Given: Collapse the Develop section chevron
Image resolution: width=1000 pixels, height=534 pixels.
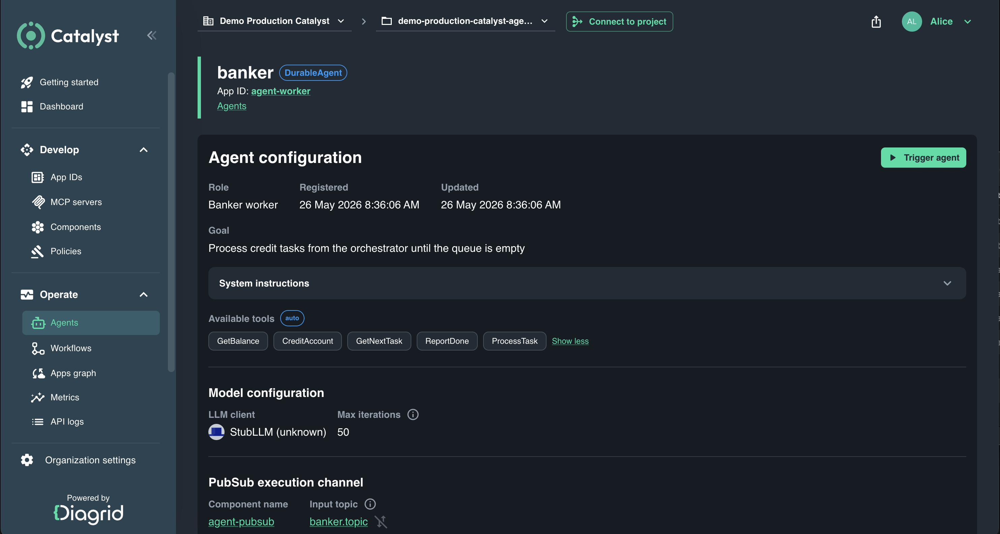Looking at the screenshot, I should point(144,150).
